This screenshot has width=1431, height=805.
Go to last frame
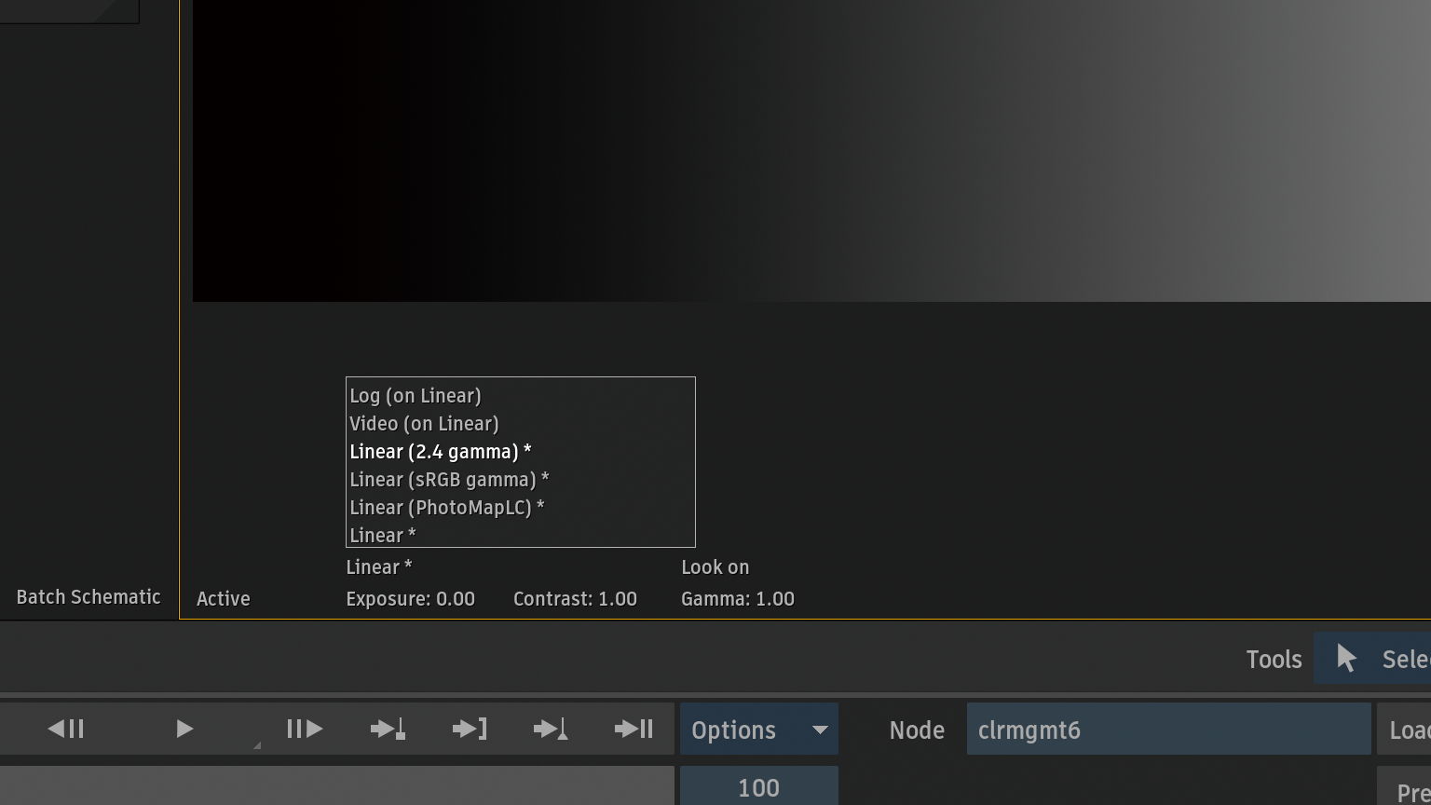(x=634, y=729)
